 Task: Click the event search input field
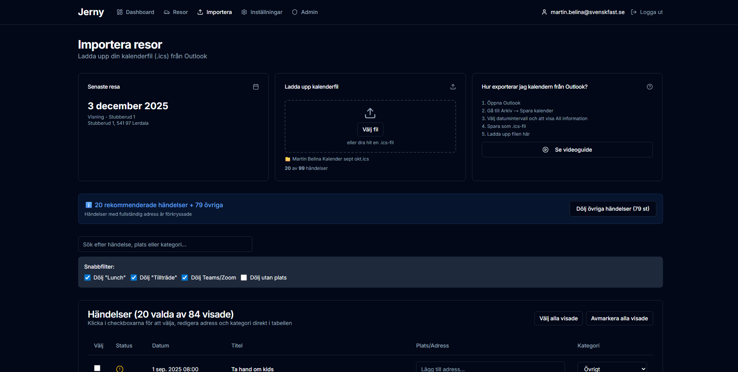165,244
